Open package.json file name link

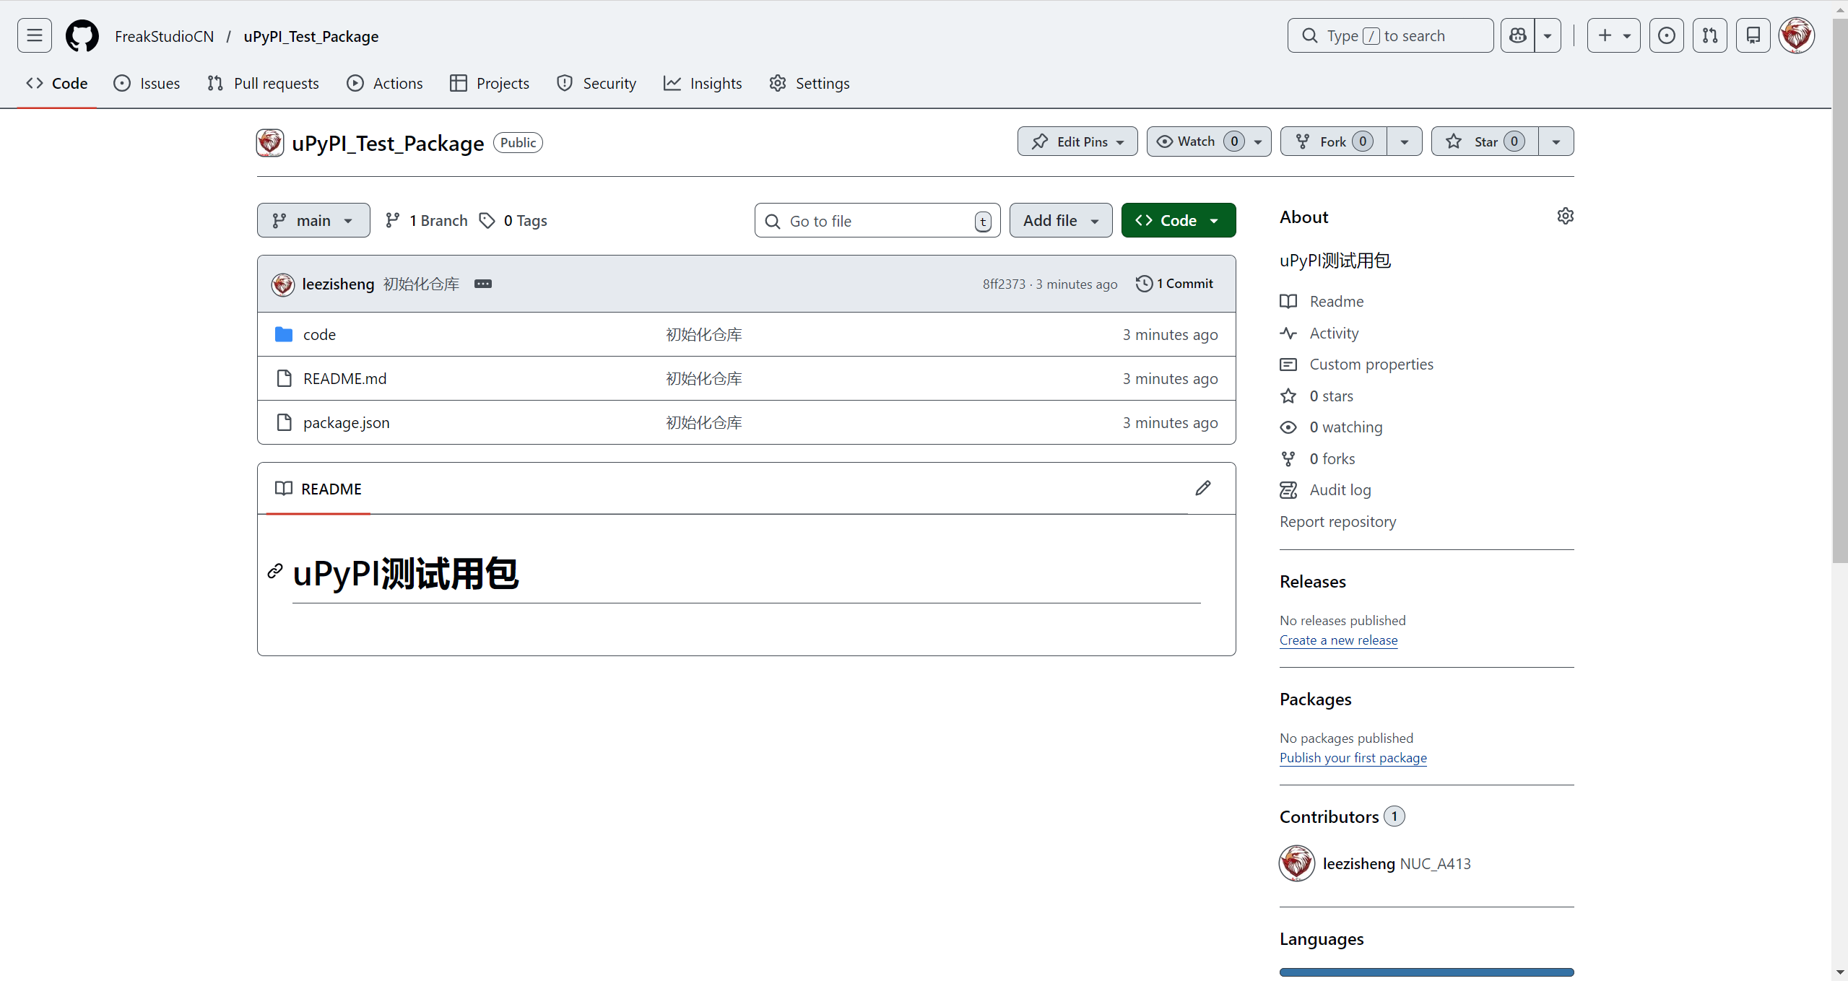(x=346, y=422)
